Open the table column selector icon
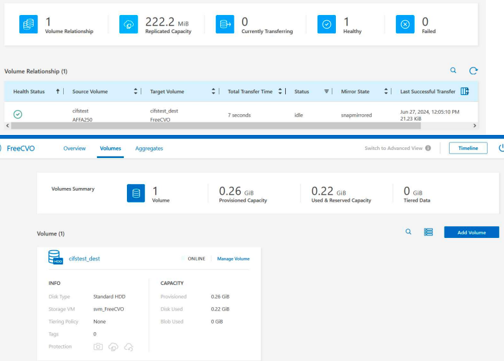Screen dimensions: 504x361 (x=465, y=91)
